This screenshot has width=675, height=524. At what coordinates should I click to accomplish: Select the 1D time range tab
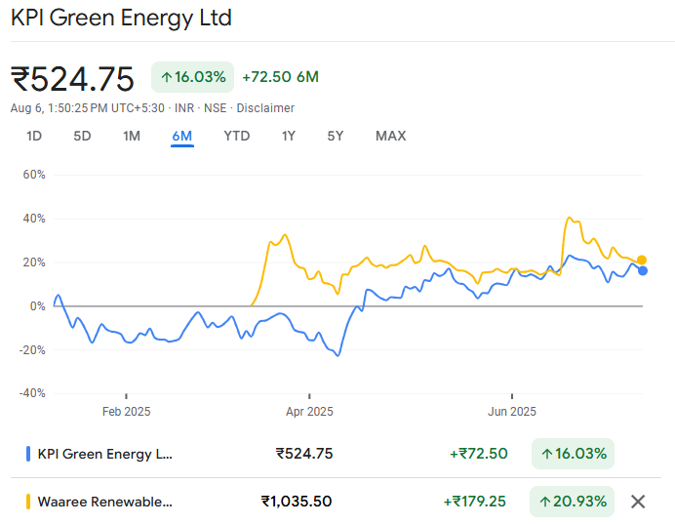point(34,136)
